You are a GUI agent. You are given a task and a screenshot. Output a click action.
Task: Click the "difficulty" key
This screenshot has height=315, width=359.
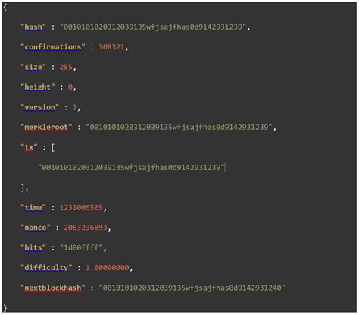tap(46, 267)
